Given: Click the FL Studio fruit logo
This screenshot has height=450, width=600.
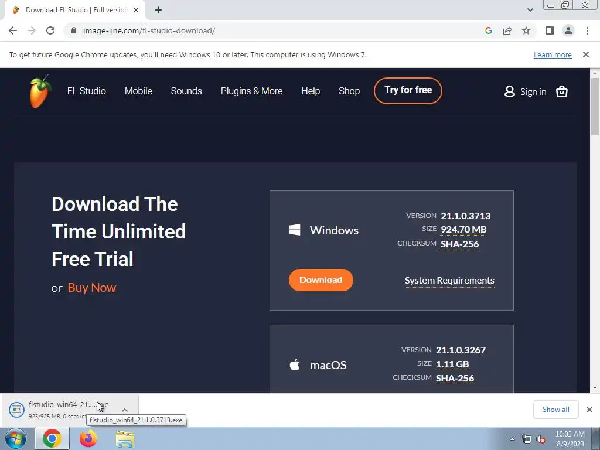Looking at the screenshot, I should (40, 91).
